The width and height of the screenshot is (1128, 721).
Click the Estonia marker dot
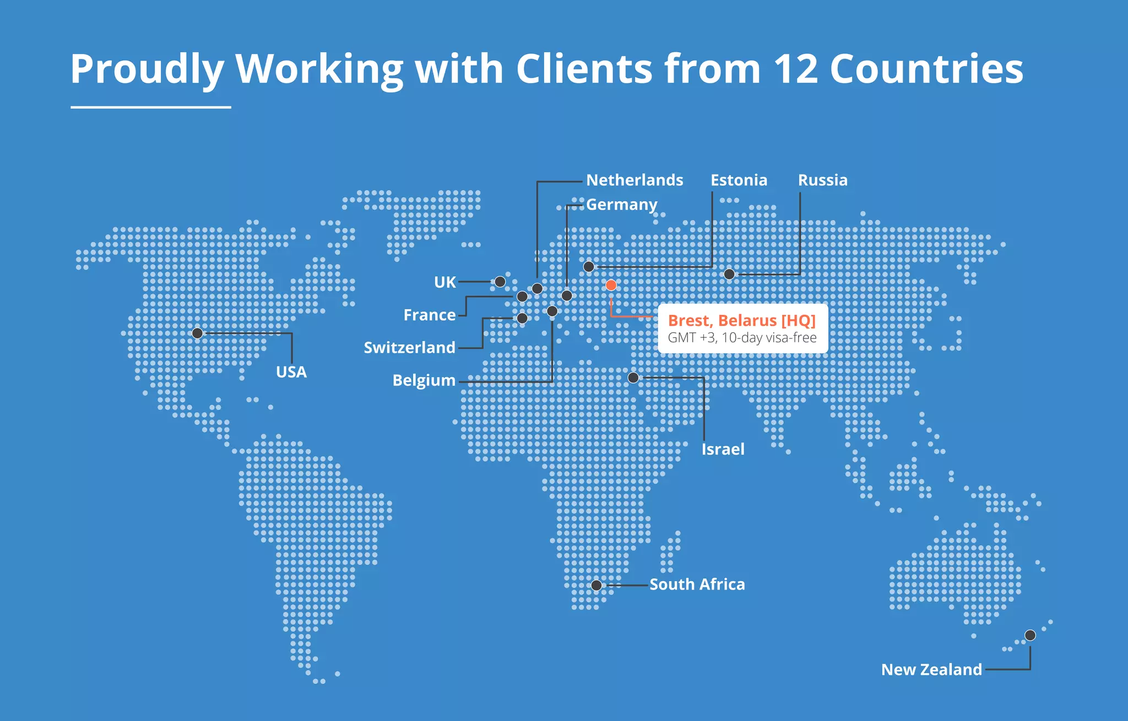(x=589, y=266)
